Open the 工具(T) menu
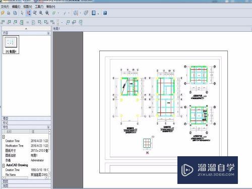The width and height of the screenshot is (252, 189). [x=39, y=7]
